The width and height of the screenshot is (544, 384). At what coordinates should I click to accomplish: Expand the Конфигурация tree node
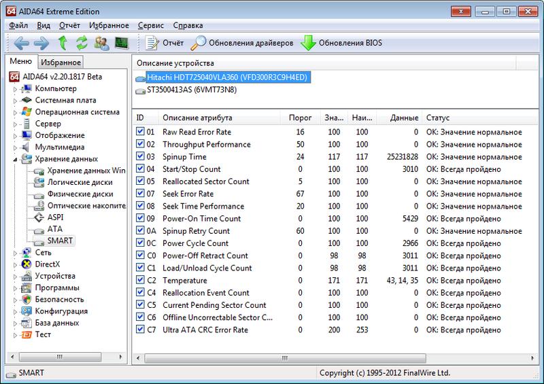click(15, 312)
